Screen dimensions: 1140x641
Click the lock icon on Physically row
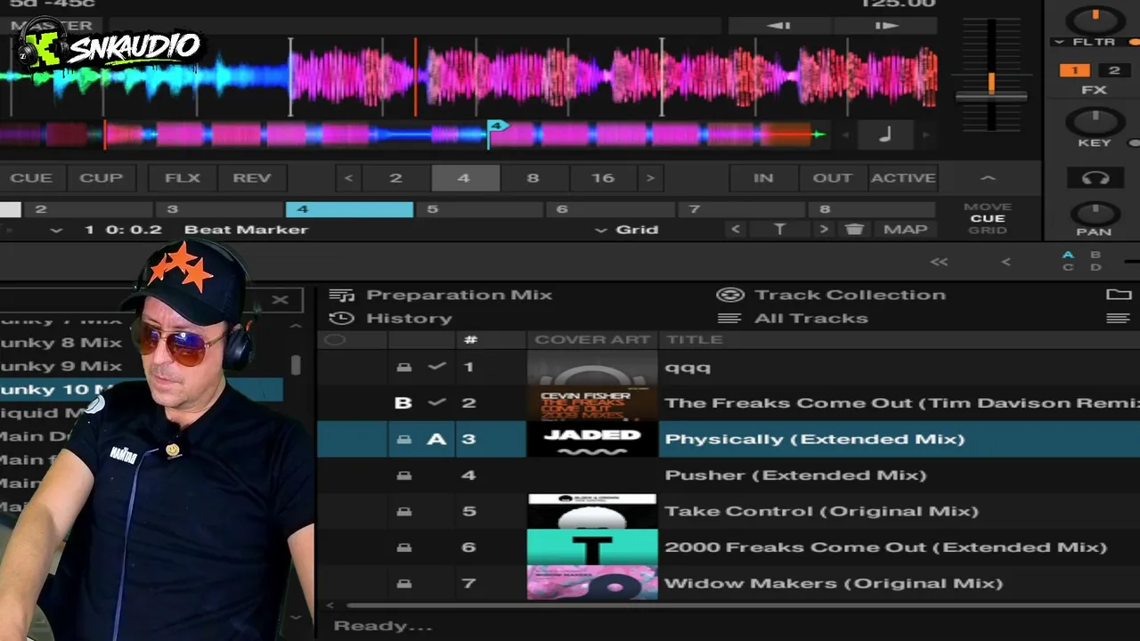(x=403, y=439)
